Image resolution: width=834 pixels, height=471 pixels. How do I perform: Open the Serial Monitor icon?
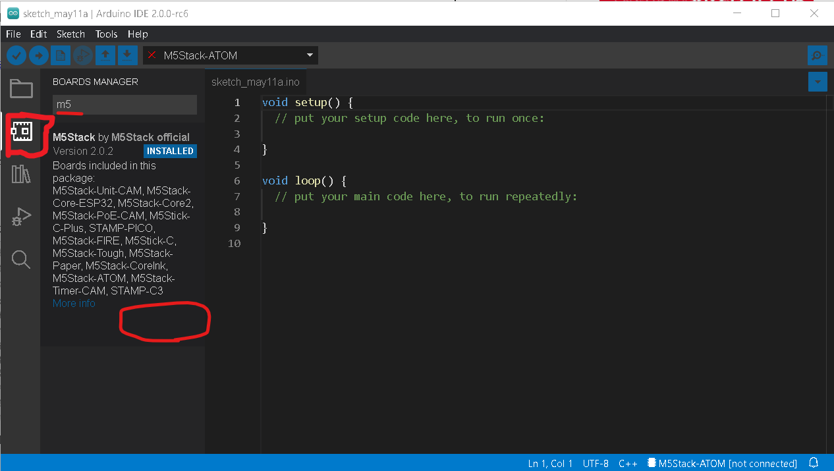point(817,55)
